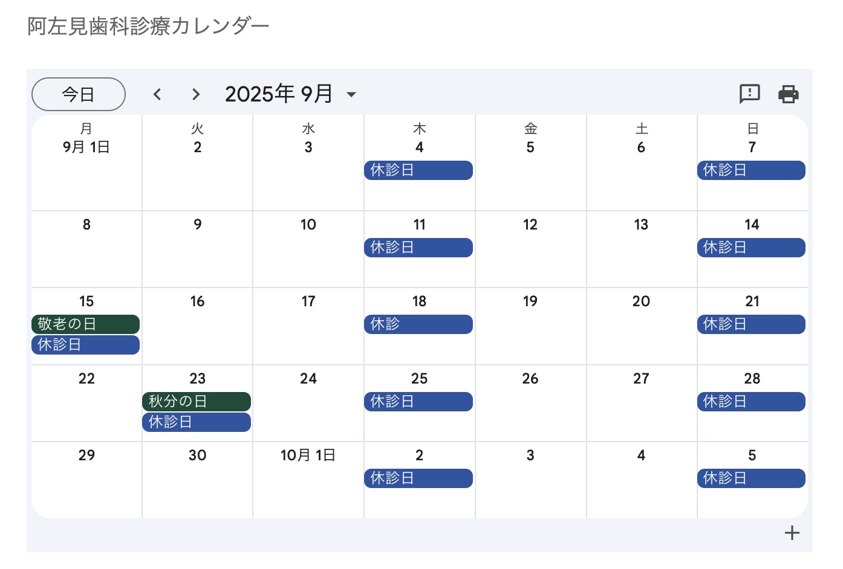Open the 敬老の日 event on September 15
Screen dimensions: 843x569
pos(85,324)
